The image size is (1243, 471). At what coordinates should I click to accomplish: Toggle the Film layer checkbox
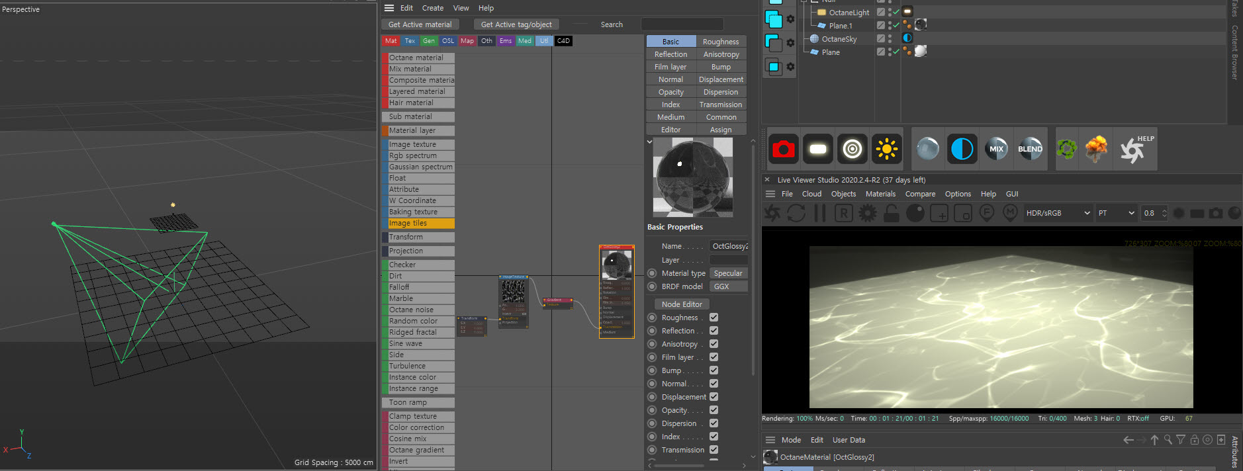click(x=714, y=357)
